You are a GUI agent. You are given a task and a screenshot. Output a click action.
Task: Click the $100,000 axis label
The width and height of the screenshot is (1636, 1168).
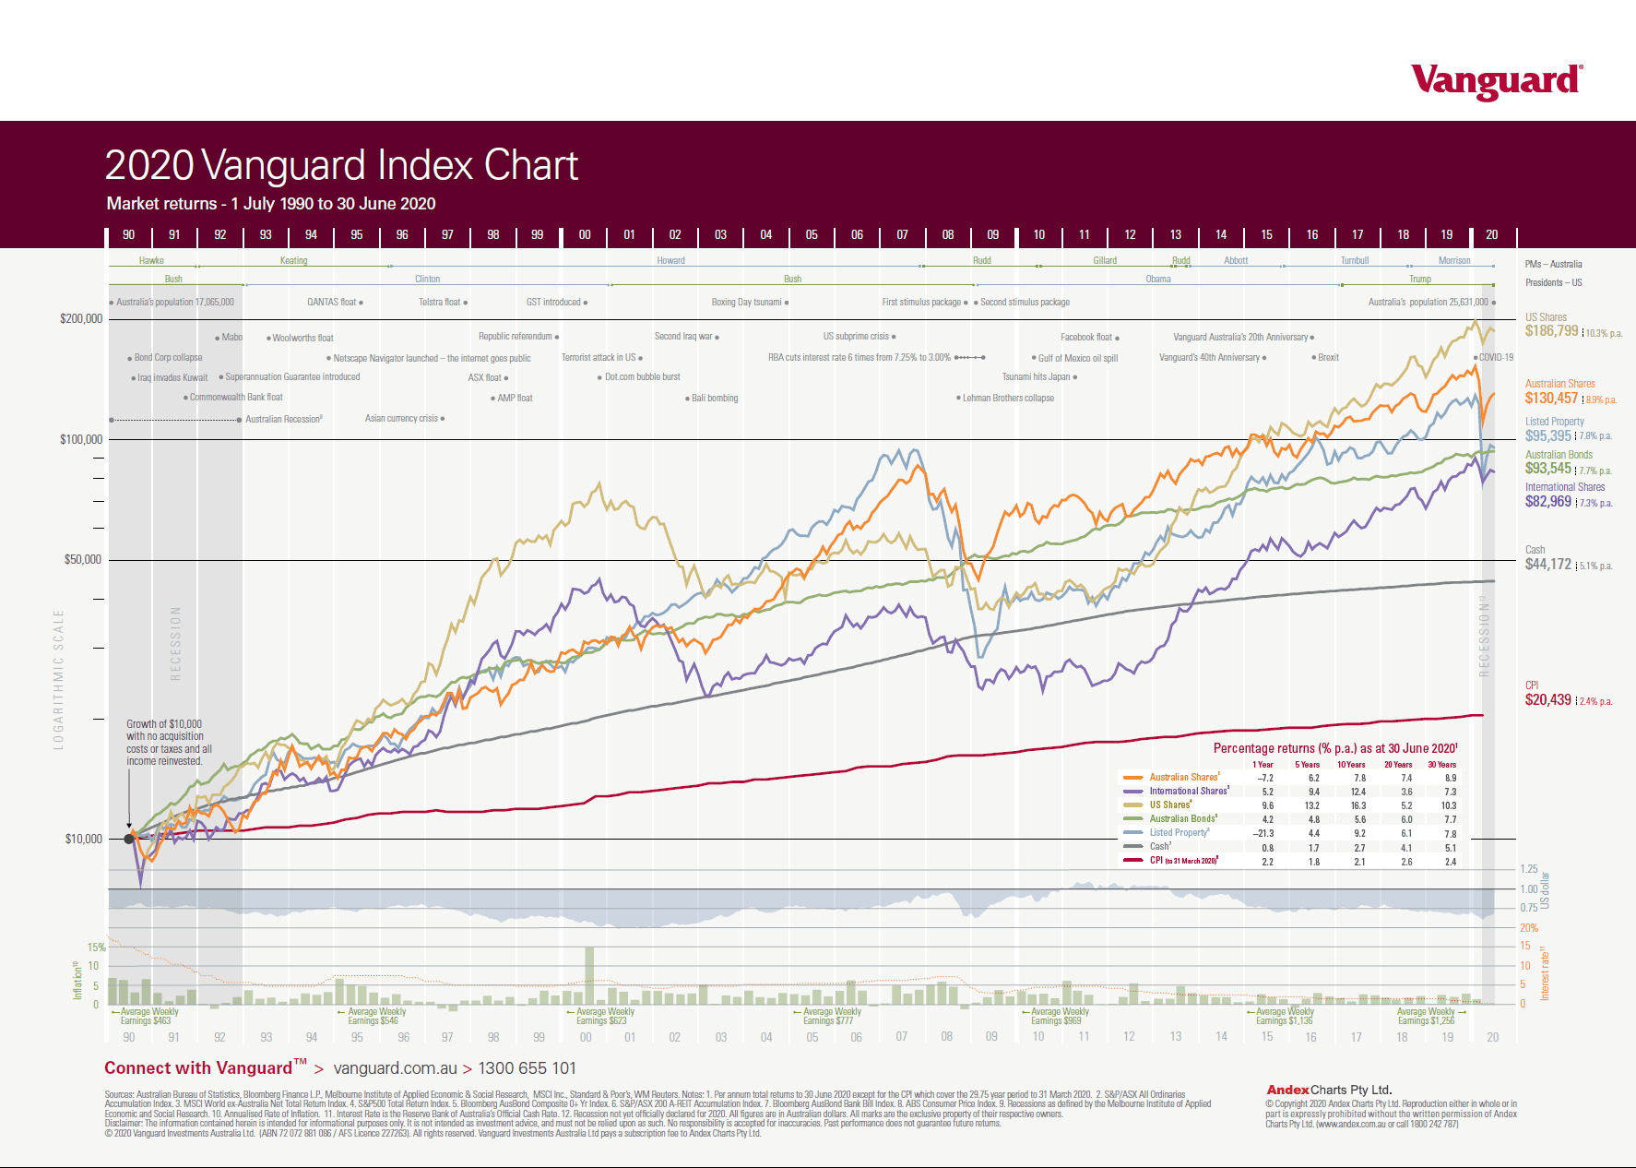tap(81, 439)
